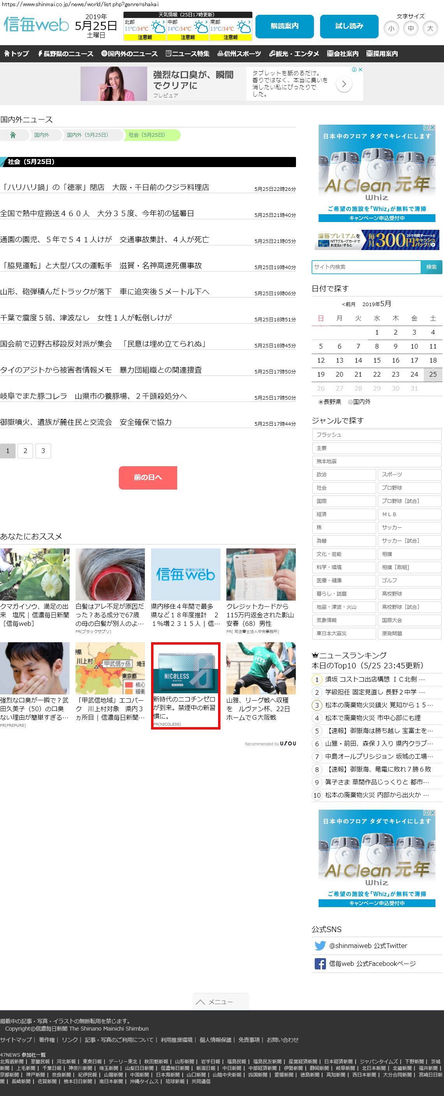
Task: Open the クマガイソウ recommended thumbnail
Action: click(x=34, y=574)
